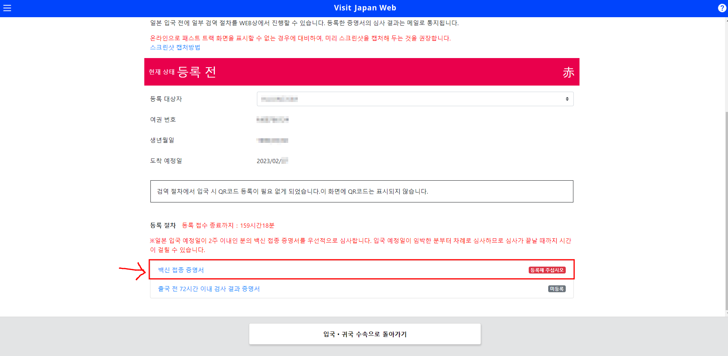Click the 등록해 주십시오 badge
Image resolution: width=728 pixels, height=356 pixels.
pyautogui.click(x=547, y=270)
